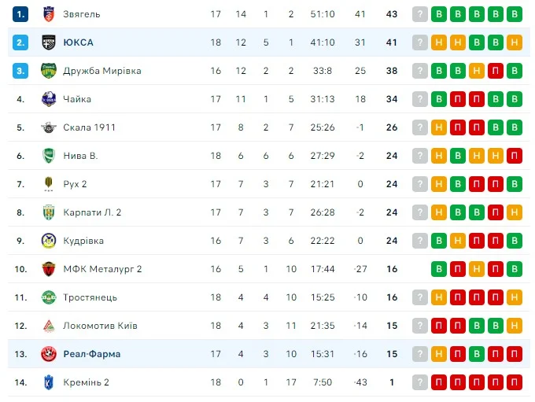Click Нива В.'s last red П result
Screen dimensions: 535x402
515,156
